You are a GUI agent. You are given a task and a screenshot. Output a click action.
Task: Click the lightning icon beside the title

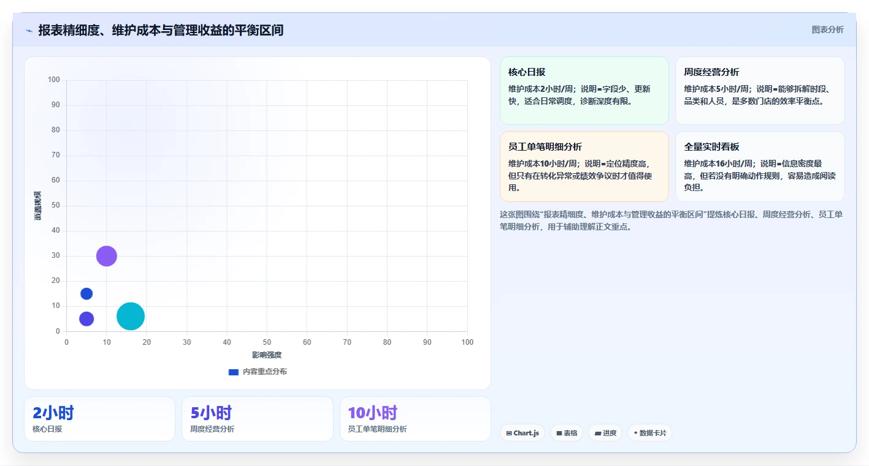[29, 31]
